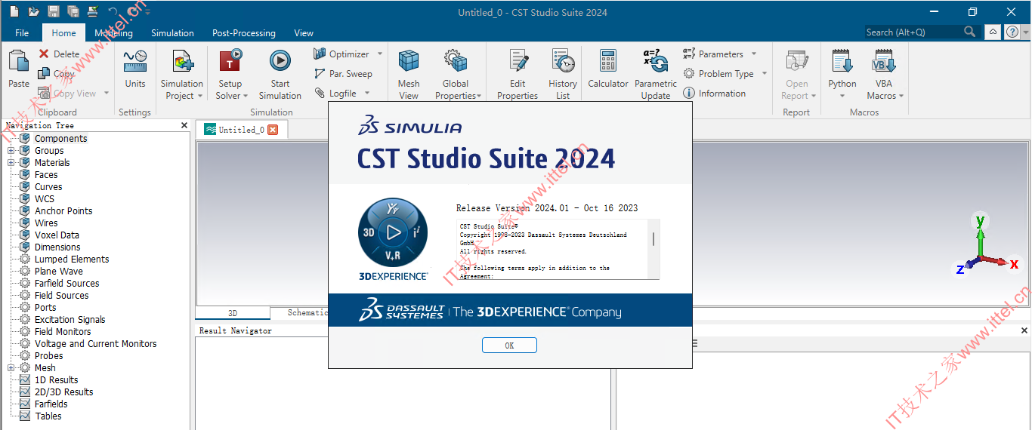Viewport: 1032px width, 430px height.
Task: Click the Setup Solver icon
Action: pyautogui.click(x=230, y=62)
